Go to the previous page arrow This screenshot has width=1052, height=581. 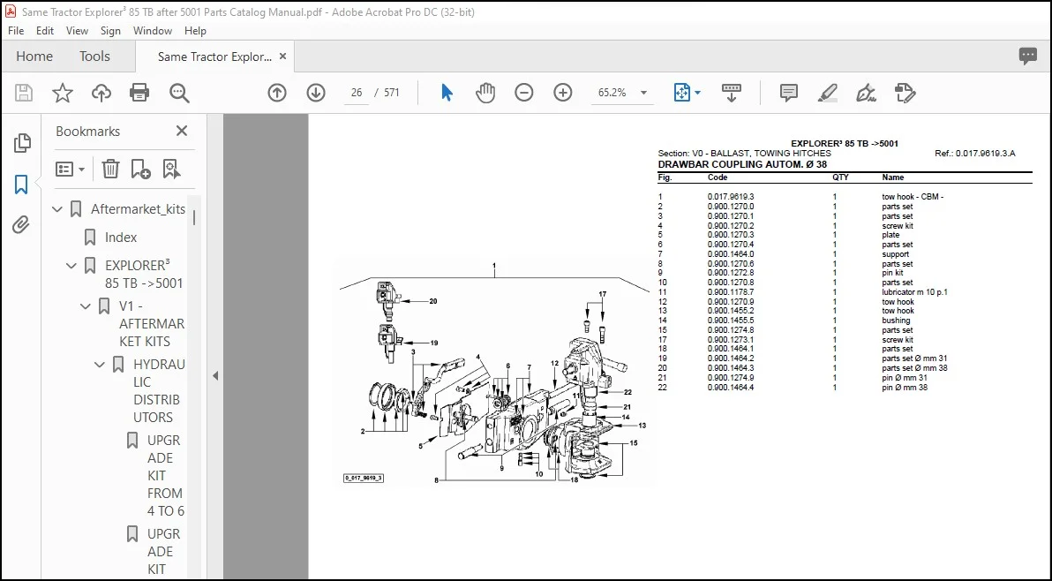277,93
